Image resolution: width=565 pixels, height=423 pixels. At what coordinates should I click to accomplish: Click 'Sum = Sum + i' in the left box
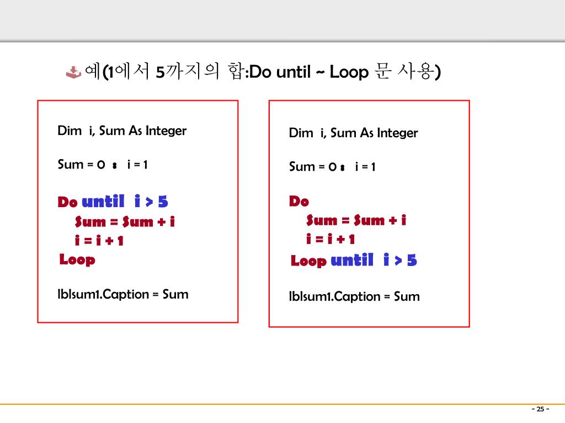[x=125, y=221]
